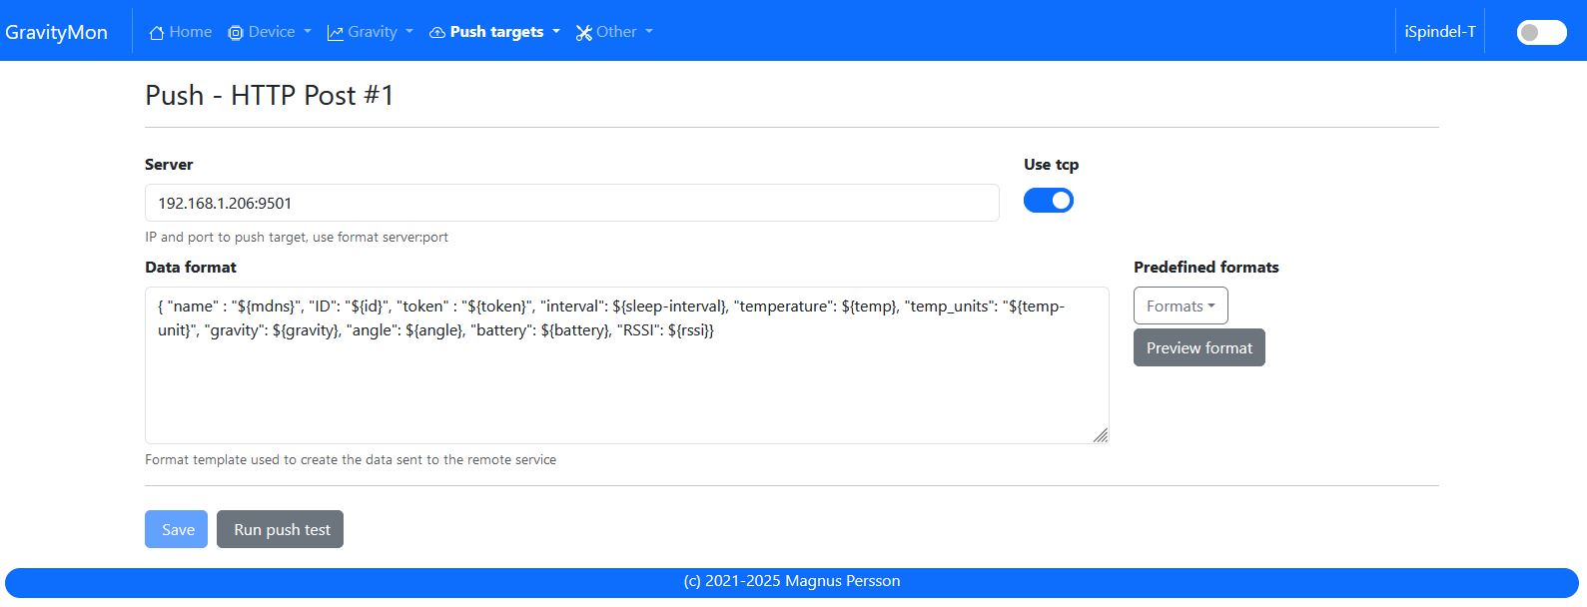
Task: Click the GravityMon brand link
Action: pyautogui.click(x=57, y=32)
